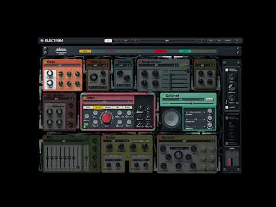276x207 pixels.
Task: Click the big red Amp gain knob
Action: pyautogui.click(x=106, y=118)
